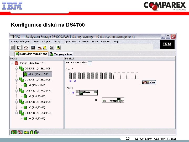Click the green disks copy arrow status icon
Screen dimensions: 189x142
coord(26,132)
